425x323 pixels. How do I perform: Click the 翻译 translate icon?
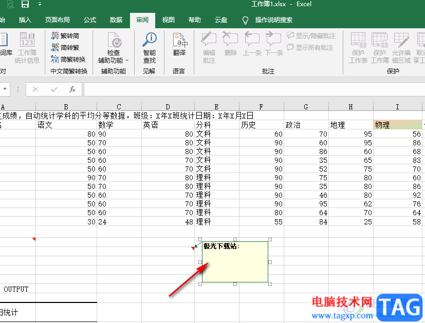pyautogui.click(x=180, y=41)
